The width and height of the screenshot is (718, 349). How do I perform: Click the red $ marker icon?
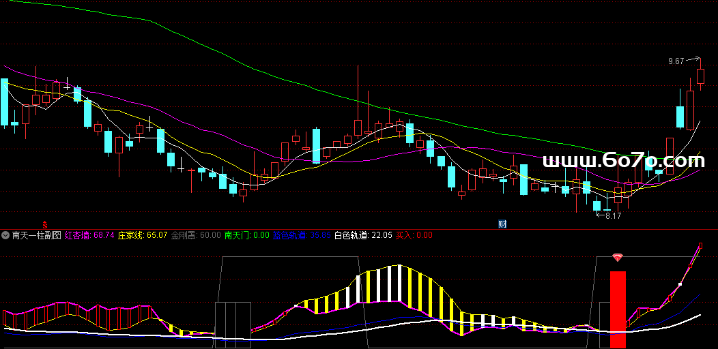(46, 224)
